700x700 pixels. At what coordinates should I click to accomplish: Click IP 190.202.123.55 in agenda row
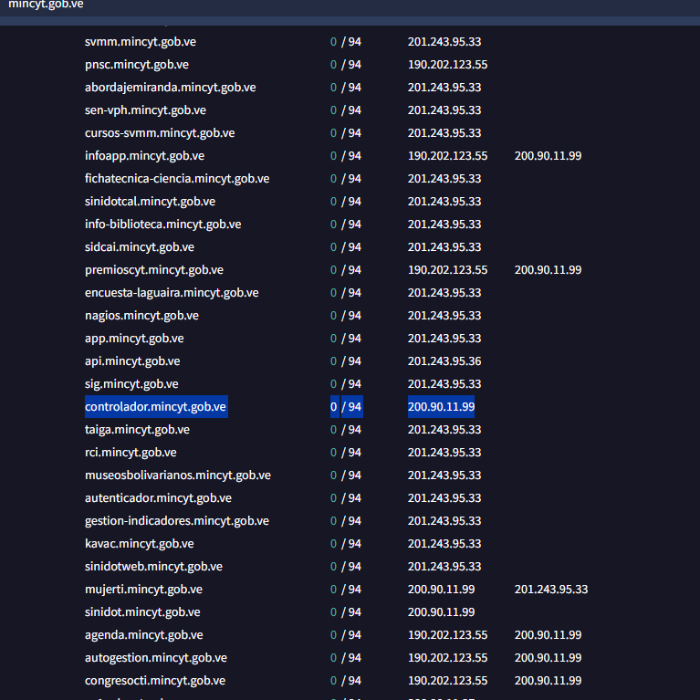(x=447, y=633)
